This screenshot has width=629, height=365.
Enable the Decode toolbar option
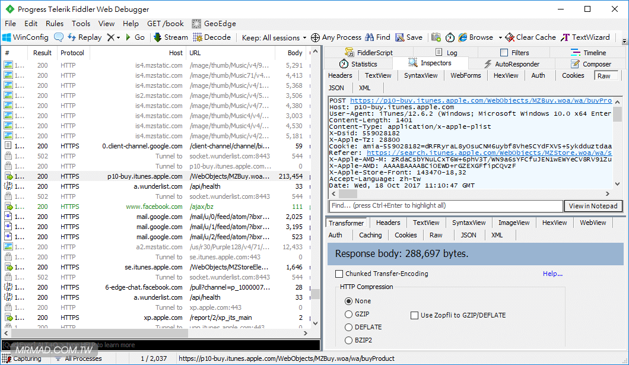click(x=211, y=37)
